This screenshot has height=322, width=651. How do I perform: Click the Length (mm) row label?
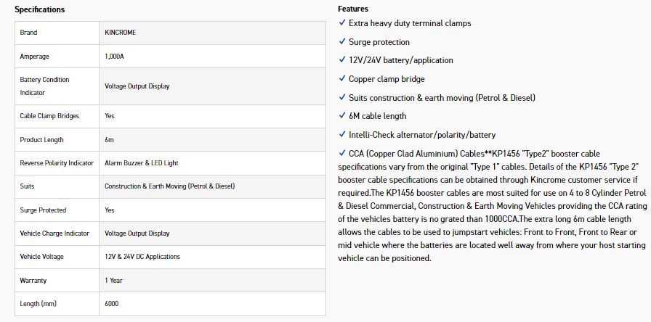pos(38,303)
